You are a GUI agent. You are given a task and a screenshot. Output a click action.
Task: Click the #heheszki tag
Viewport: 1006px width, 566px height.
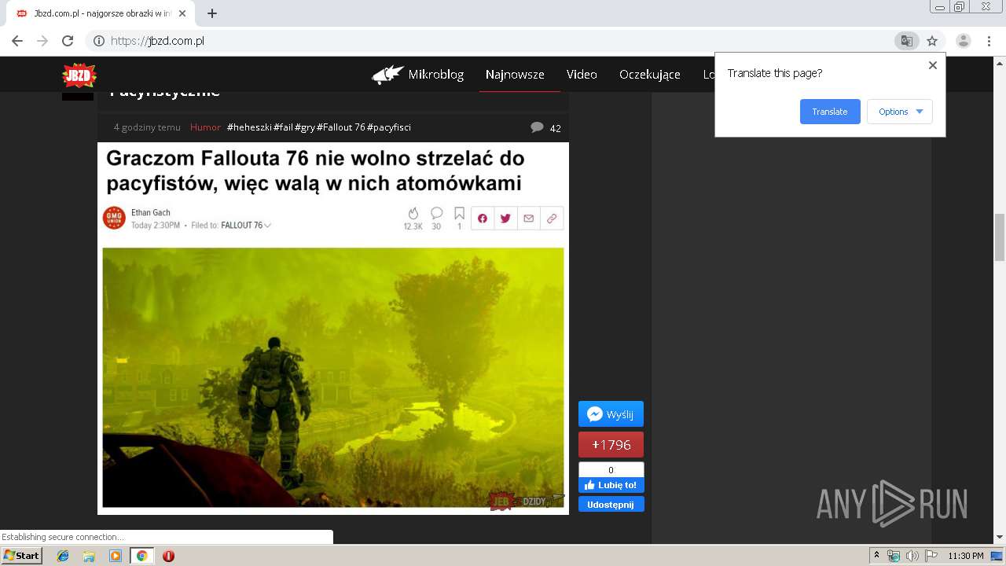point(249,127)
